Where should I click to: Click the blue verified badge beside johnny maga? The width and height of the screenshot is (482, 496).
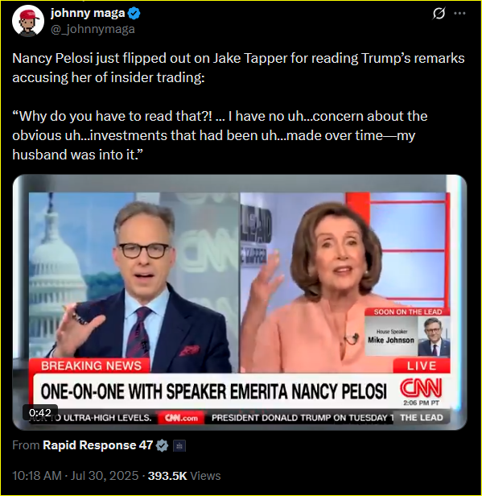[134, 14]
